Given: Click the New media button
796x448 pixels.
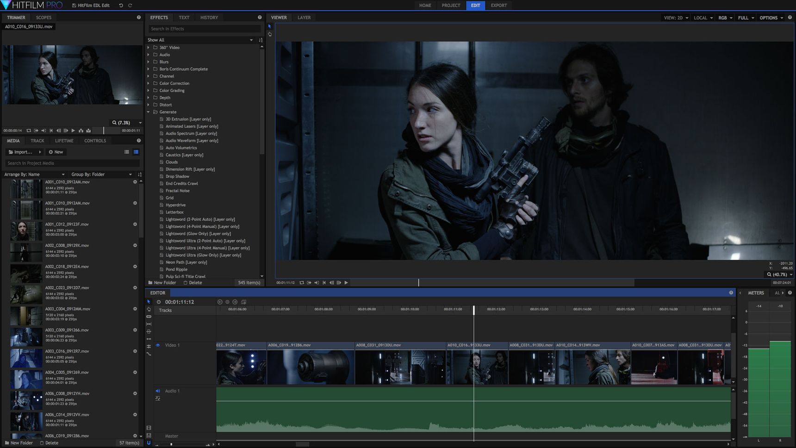Looking at the screenshot, I should (x=56, y=152).
